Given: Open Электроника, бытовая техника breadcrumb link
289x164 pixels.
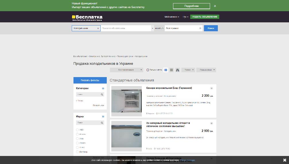Looking at the screenshot, I should 102,56.
